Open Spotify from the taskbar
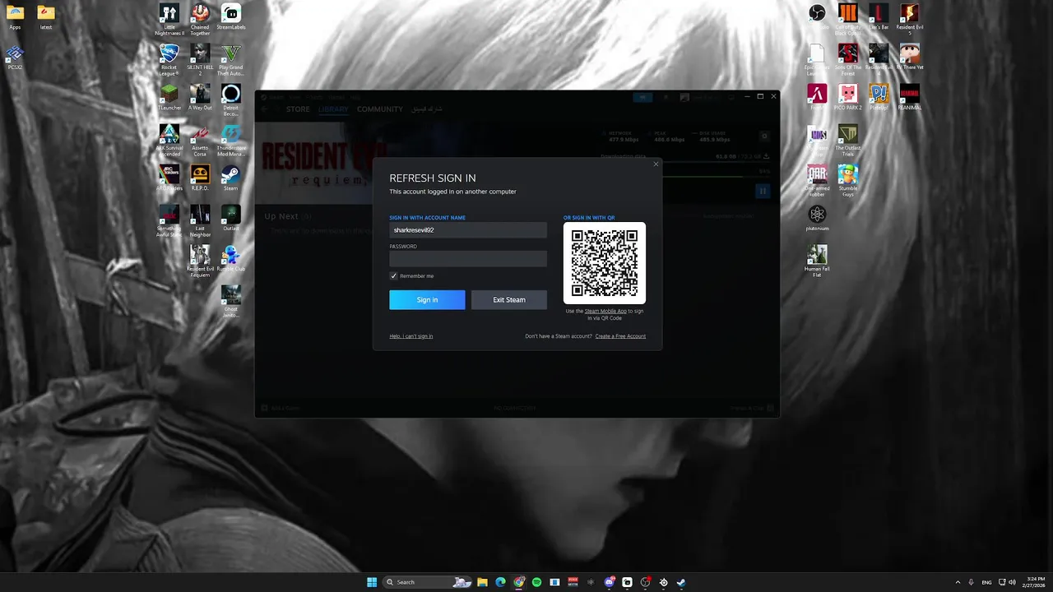The height and width of the screenshot is (592, 1053). 536,582
